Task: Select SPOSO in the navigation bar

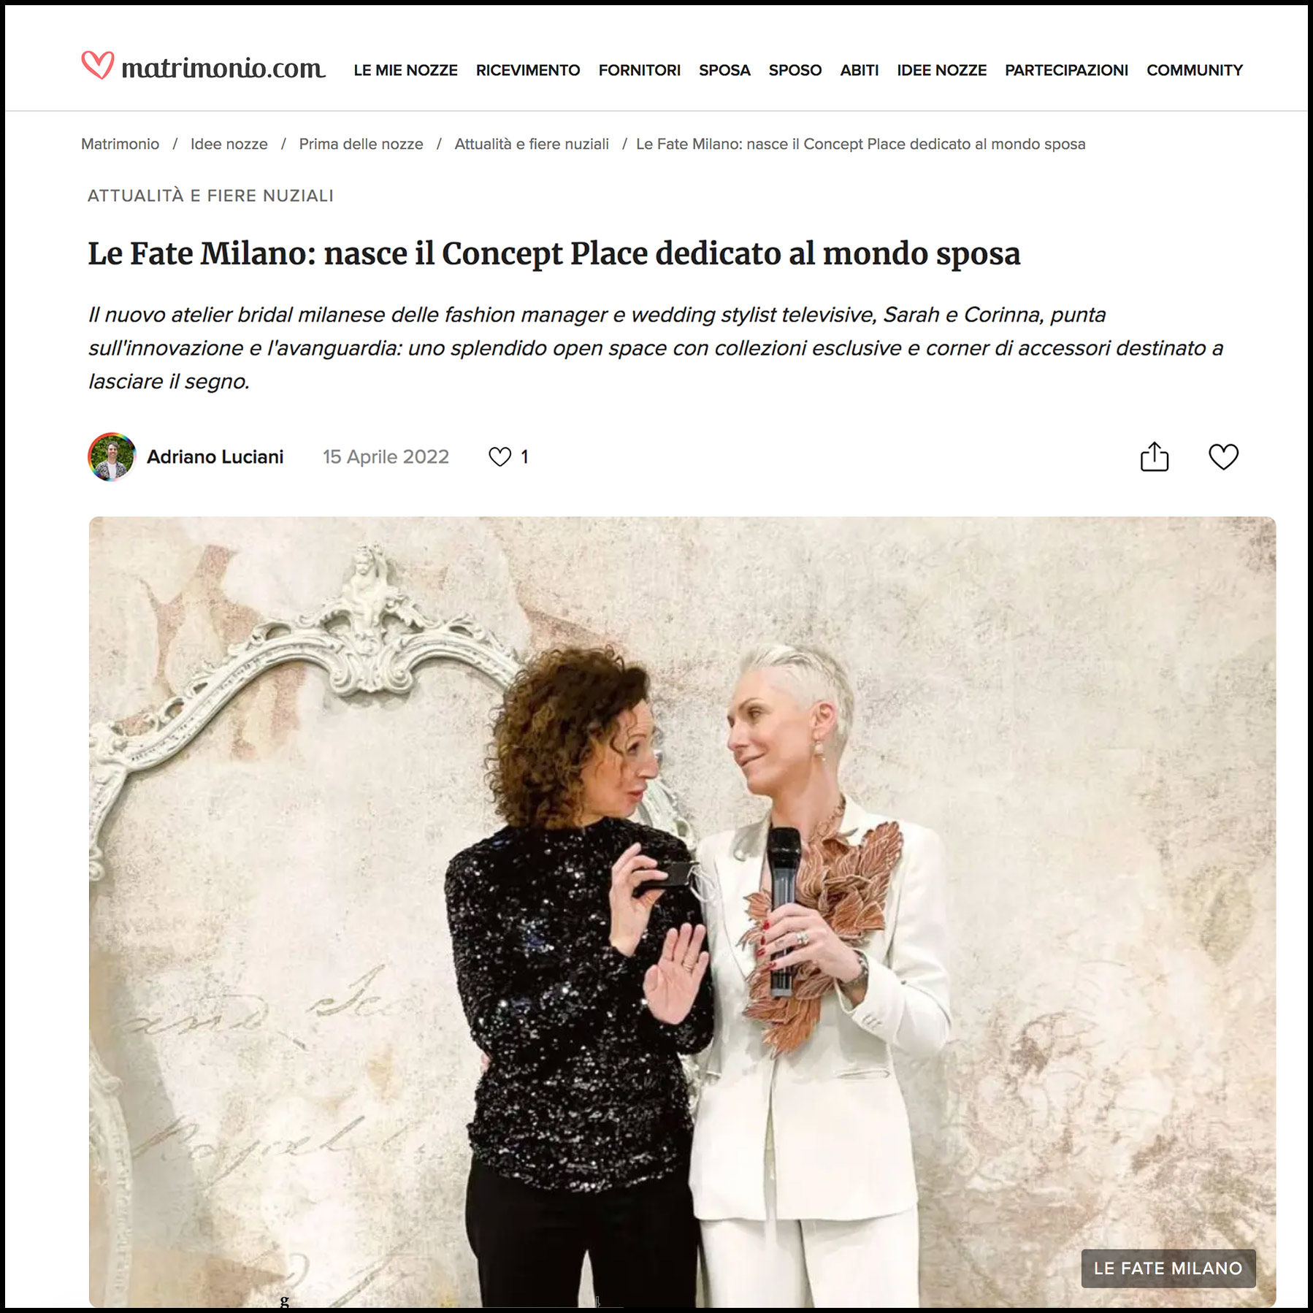Action: pos(795,70)
